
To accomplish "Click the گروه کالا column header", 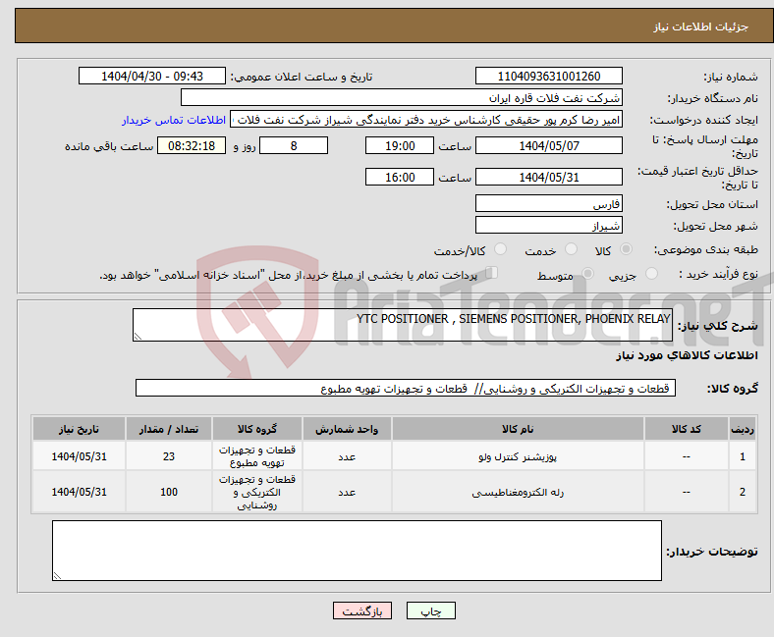I will [x=257, y=429].
